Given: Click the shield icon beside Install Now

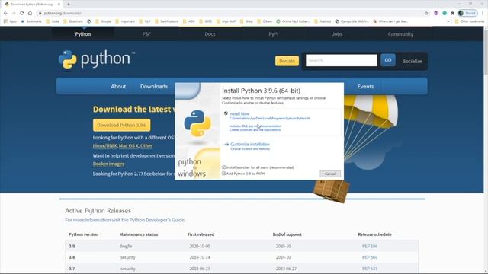Looking at the screenshot, I should pyautogui.click(x=226, y=113).
